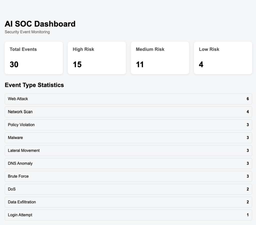Click the Total Events card
Screen dimensions: 256x225
(x=34, y=58)
